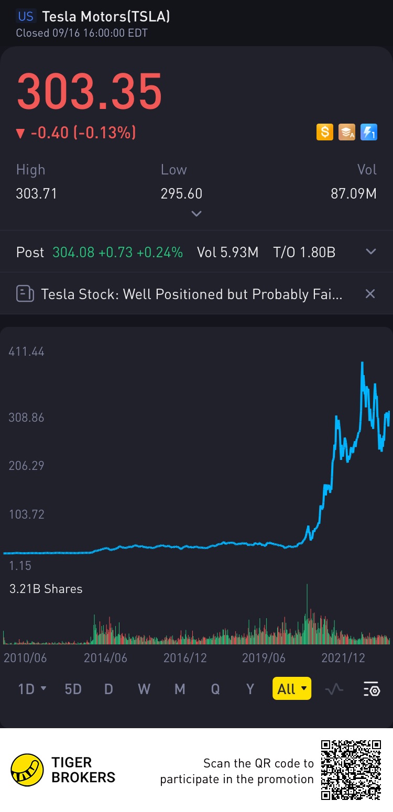Select the W weekly chart tab

(144, 689)
